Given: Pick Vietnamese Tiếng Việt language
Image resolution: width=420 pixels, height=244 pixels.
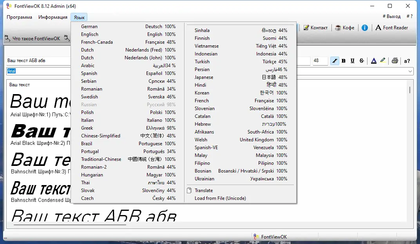Looking at the screenshot, I should [241, 46].
